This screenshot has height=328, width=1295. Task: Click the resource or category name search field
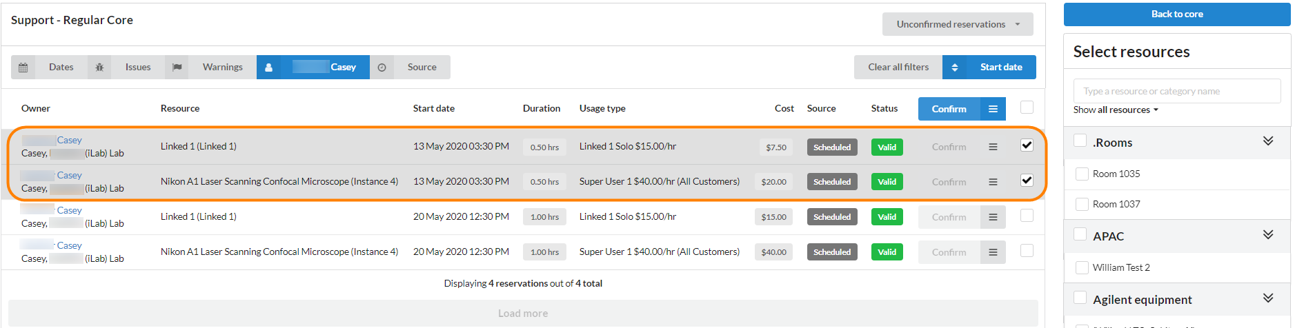1176,91
